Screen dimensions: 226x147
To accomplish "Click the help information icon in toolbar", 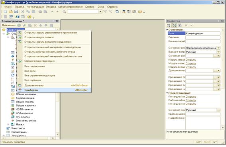I will tap(140, 12).
